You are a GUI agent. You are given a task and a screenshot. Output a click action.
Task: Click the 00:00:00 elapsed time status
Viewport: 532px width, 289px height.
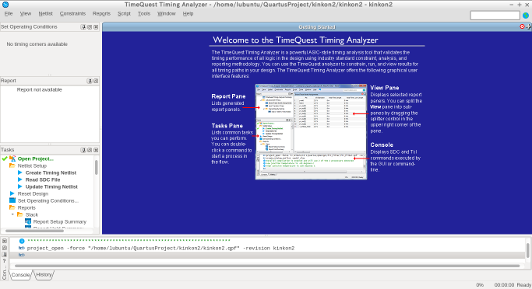(x=504, y=285)
